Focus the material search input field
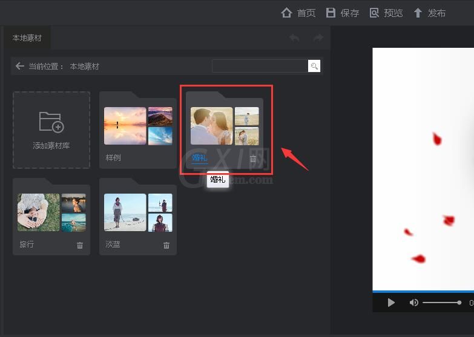 [x=260, y=66]
